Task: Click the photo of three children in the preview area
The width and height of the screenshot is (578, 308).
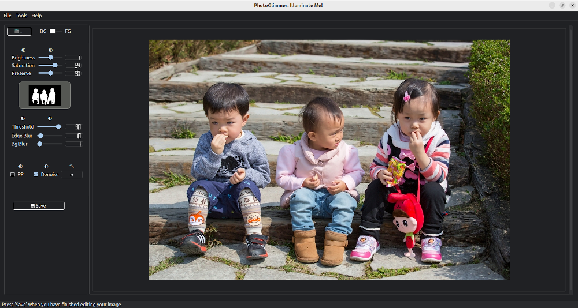Action: click(329, 160)
